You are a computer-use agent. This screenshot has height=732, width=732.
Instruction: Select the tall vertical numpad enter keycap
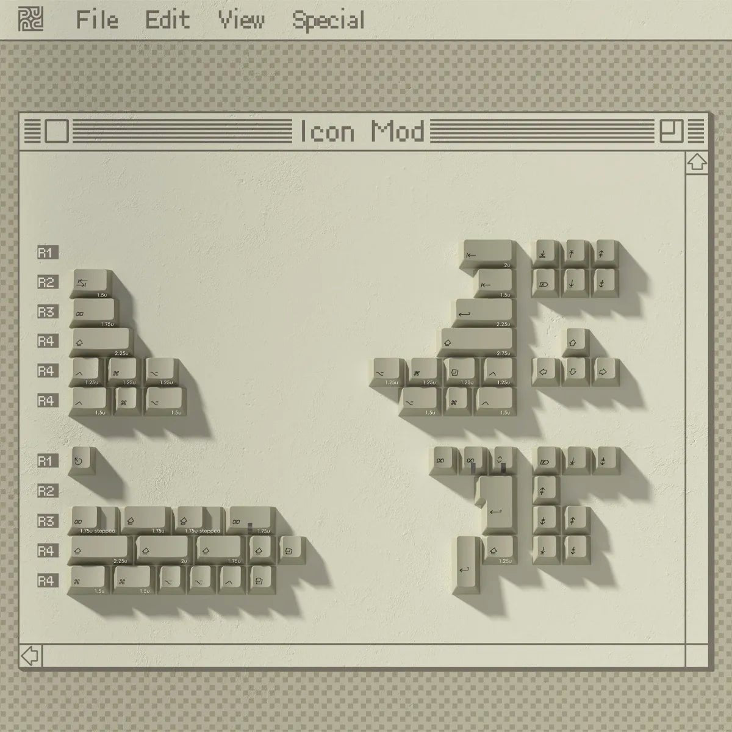tap(467, 565)
